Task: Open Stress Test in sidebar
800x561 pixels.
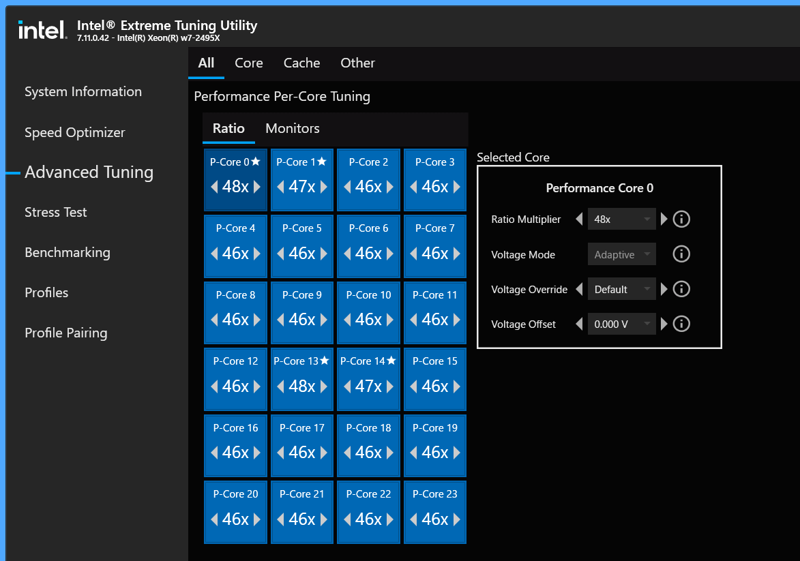Action: tap(56, 212)
